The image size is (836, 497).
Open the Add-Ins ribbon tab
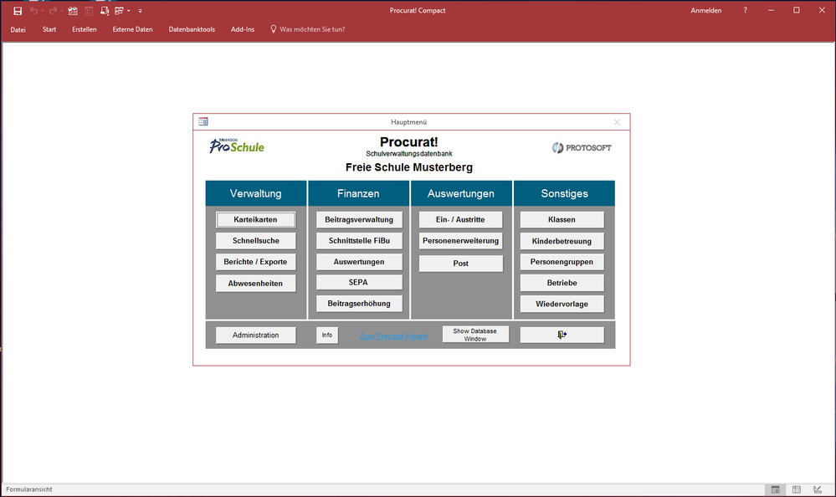242,29
